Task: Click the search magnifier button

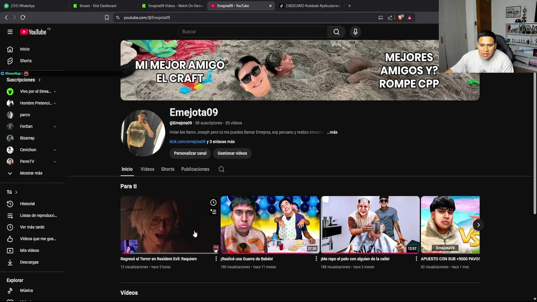Action: (336, 32)
